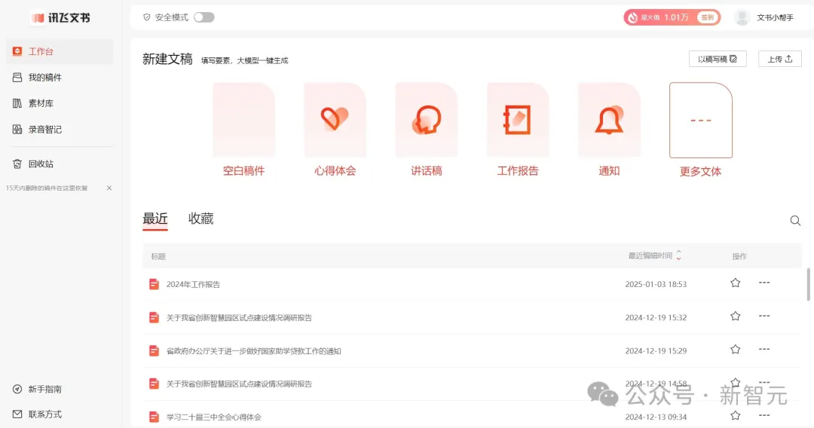This screenshot has height=428, width=814.
Task: Open more options for 15:32 document row
Action: (764, 316)
